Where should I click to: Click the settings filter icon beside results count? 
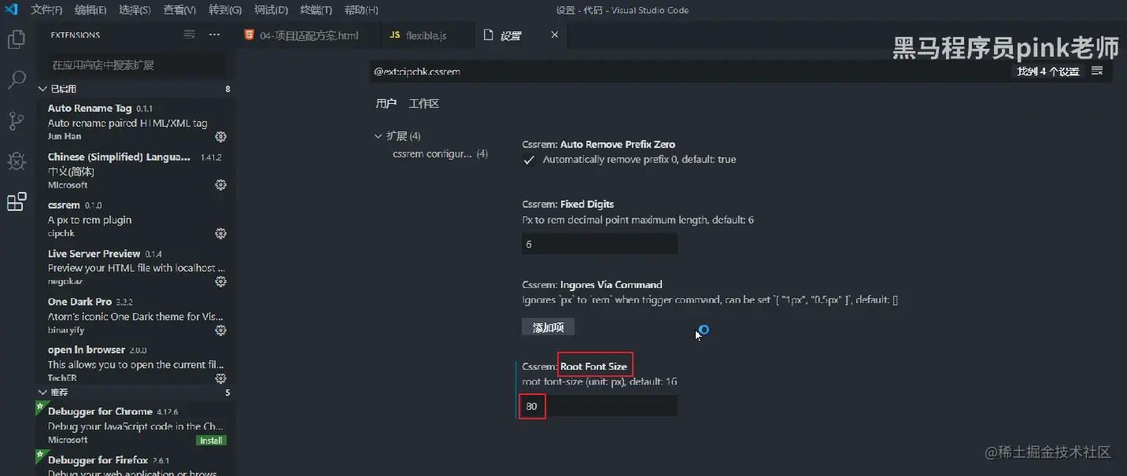click(1097, 71)
